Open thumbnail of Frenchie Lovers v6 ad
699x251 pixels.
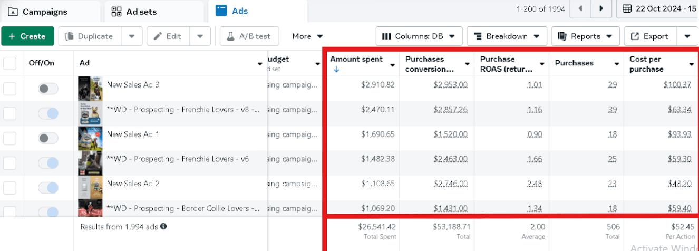pos(90,163)
